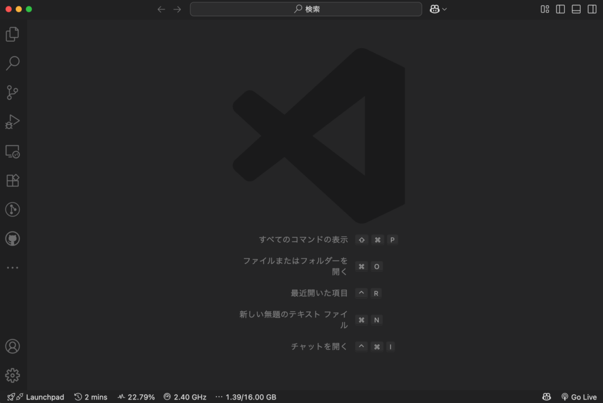603x403 pixels.
Task: Click 新しい無題のテキスト ファイル shortcut label
Action: (293, 320)
